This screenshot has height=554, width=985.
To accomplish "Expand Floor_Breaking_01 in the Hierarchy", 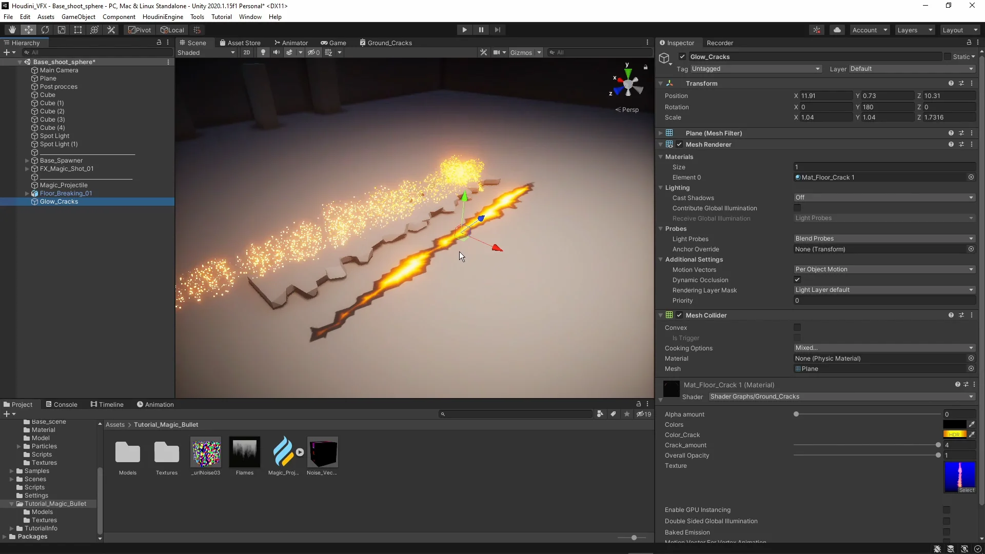I will [27, 193].
